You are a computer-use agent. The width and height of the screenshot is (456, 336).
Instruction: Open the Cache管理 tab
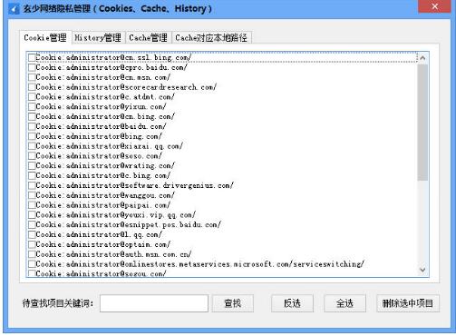tap(148, 38)
